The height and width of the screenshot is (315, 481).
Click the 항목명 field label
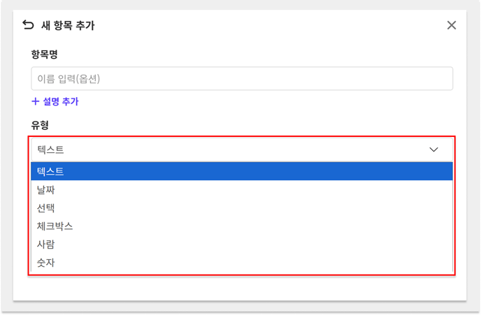44,54
